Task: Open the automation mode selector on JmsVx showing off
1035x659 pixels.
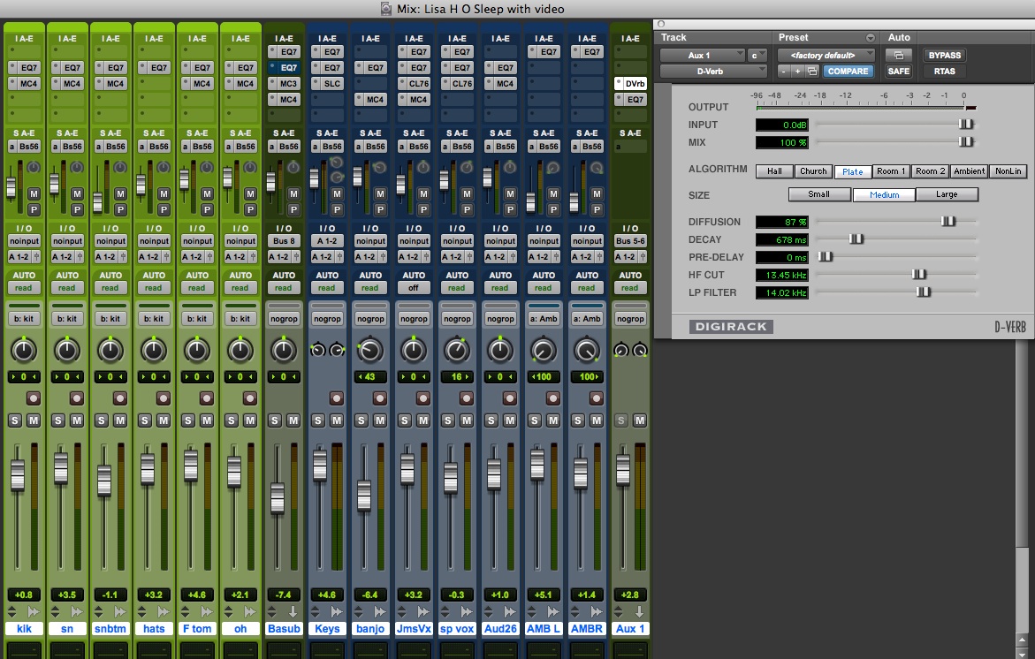Action: [414, 288]
